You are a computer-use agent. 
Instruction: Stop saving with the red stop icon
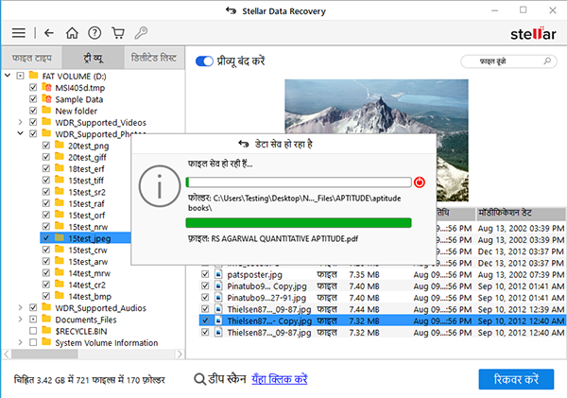[420, 182]
